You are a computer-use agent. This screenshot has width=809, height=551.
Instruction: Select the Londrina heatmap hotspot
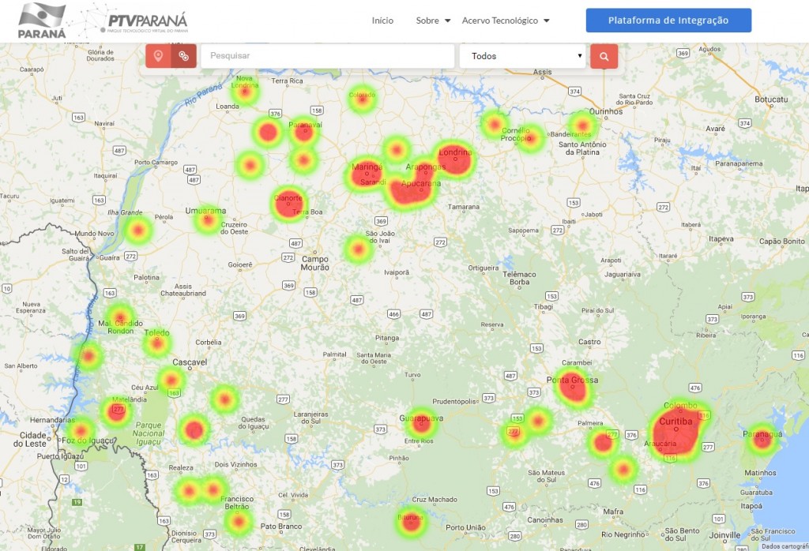456,160
